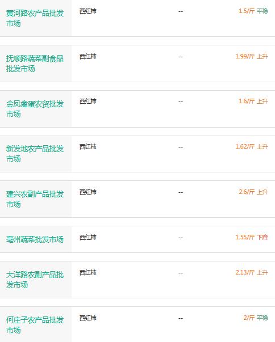
Task: Select 西红柿 in 何庄子 market row
Action: pyautogui.click(x=88, y=318)
